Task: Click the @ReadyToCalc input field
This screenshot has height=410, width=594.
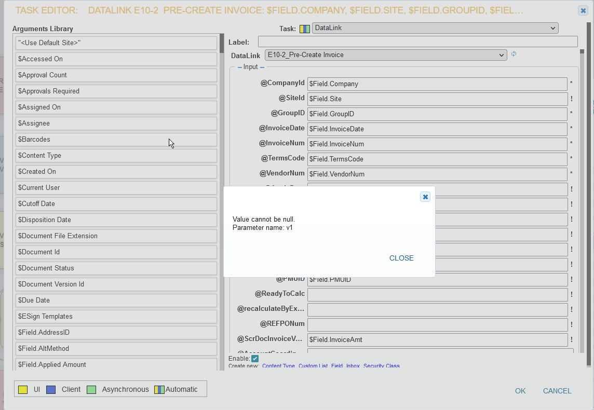Action: pos(437,295)
